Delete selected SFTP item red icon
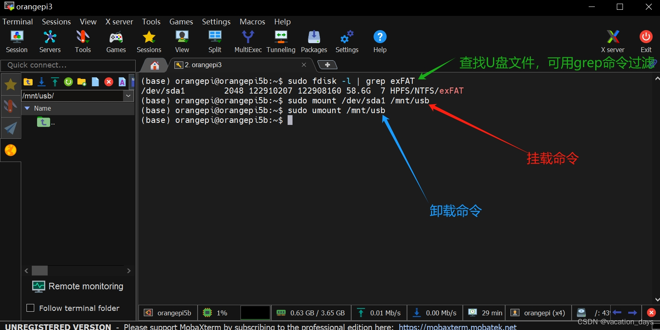 click(109, 82)
